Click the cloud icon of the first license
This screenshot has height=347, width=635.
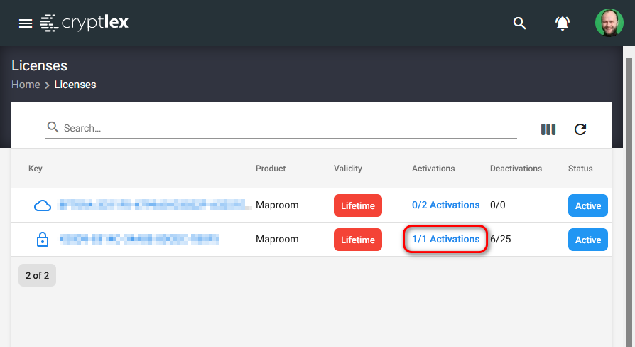(43, 205)
